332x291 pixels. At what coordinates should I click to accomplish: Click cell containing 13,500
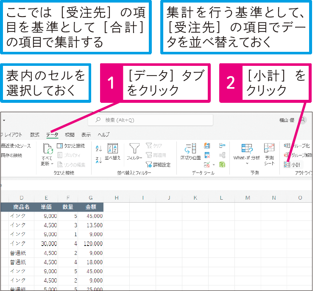pos(91,225)
